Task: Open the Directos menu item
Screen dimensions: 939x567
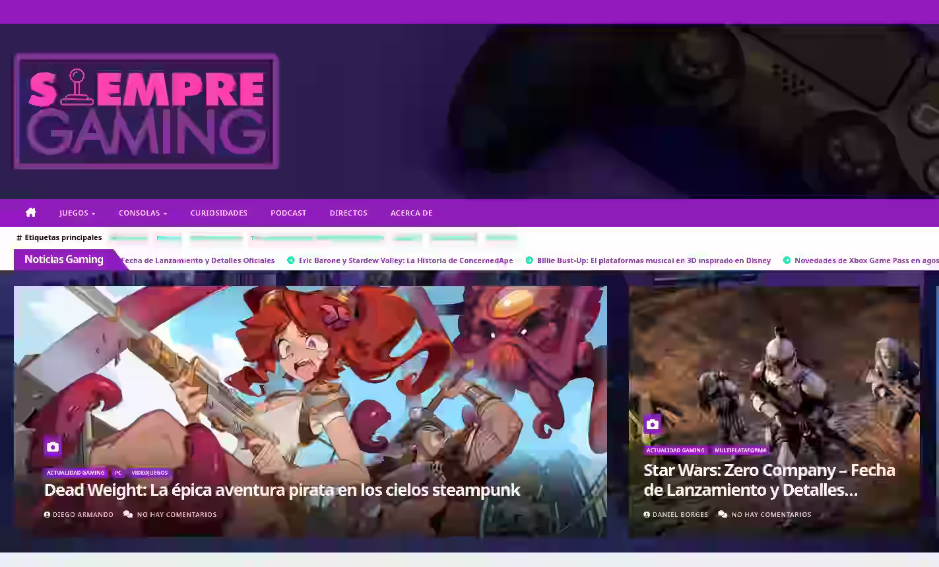Action: (x=348, y=213)
